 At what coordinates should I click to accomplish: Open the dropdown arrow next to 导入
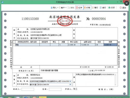click(x=58, y=8)
